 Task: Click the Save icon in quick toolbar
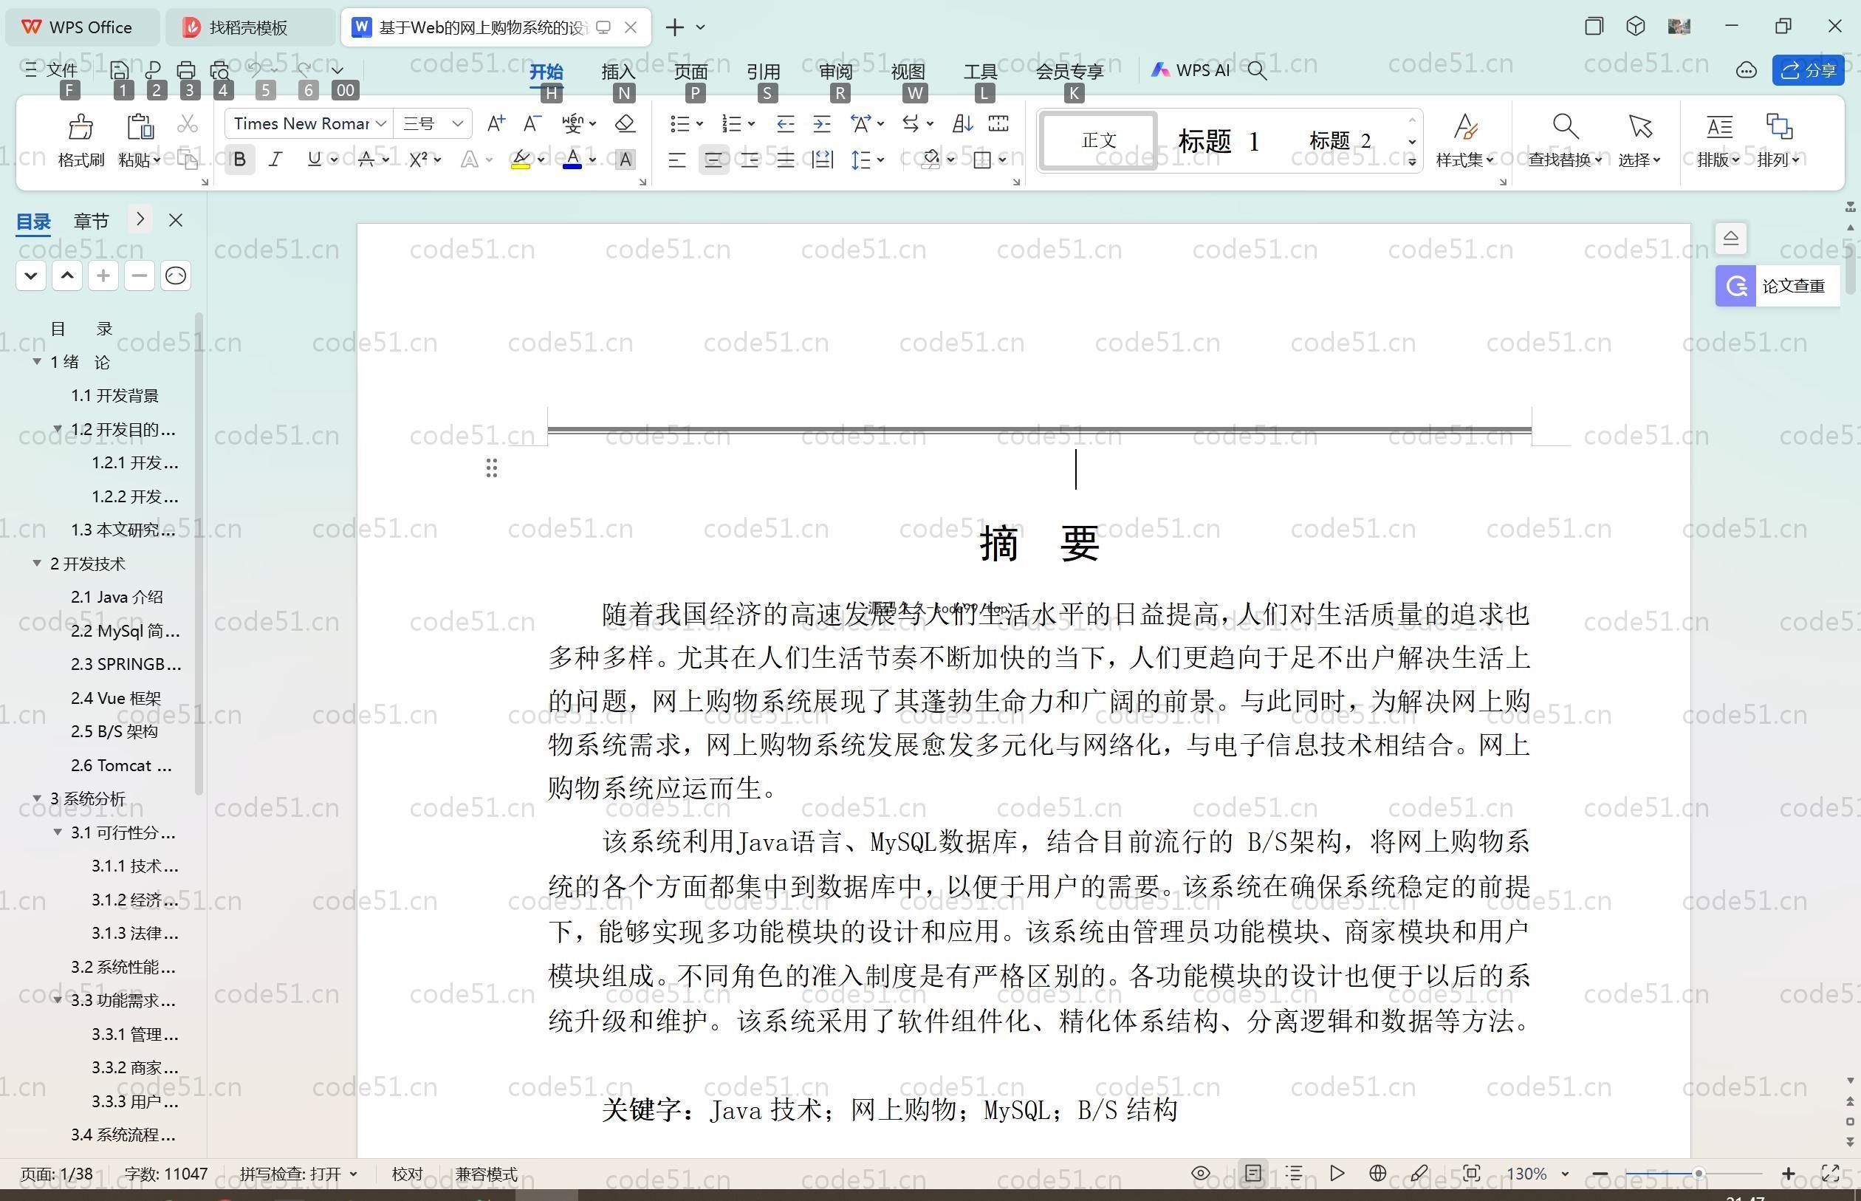point(120,70)
